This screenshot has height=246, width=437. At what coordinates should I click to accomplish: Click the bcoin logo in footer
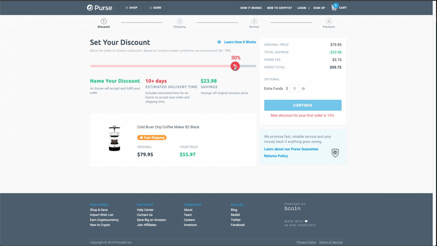292,208
